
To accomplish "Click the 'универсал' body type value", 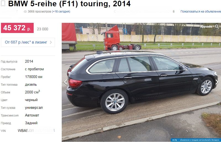I will point(34,108).
